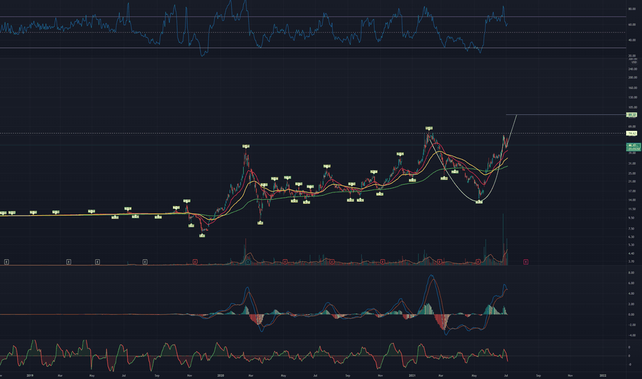Select the pivot low label at the cup bottom
Image resolution: width=642 pixels, height=379 pixels.
click(479, 202)
